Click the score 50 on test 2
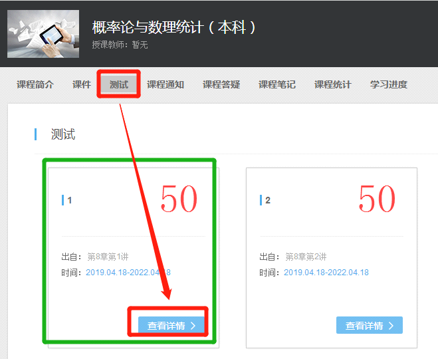Viewport: 438px width, 359px height. [377, 199]
